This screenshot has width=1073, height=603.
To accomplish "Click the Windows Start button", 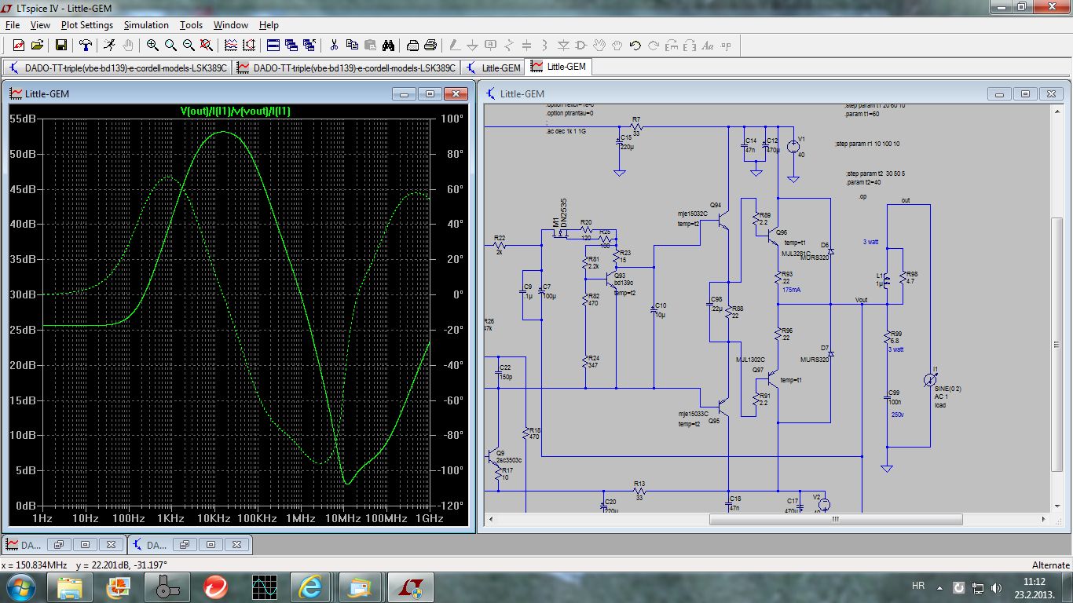I will pyautogui.click(x=21, y=587).
